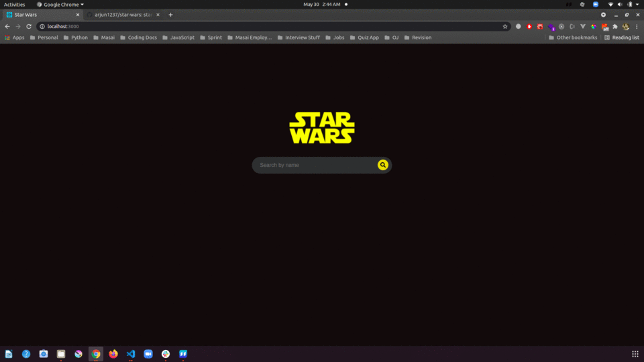644x362 pixels.
Task: Open the Interview Stuff bookmarks folder
Action: [298, 38]
